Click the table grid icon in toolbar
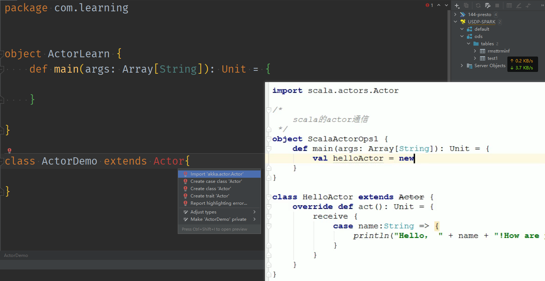Screen dimensions: 545x281 pos(508,5)
